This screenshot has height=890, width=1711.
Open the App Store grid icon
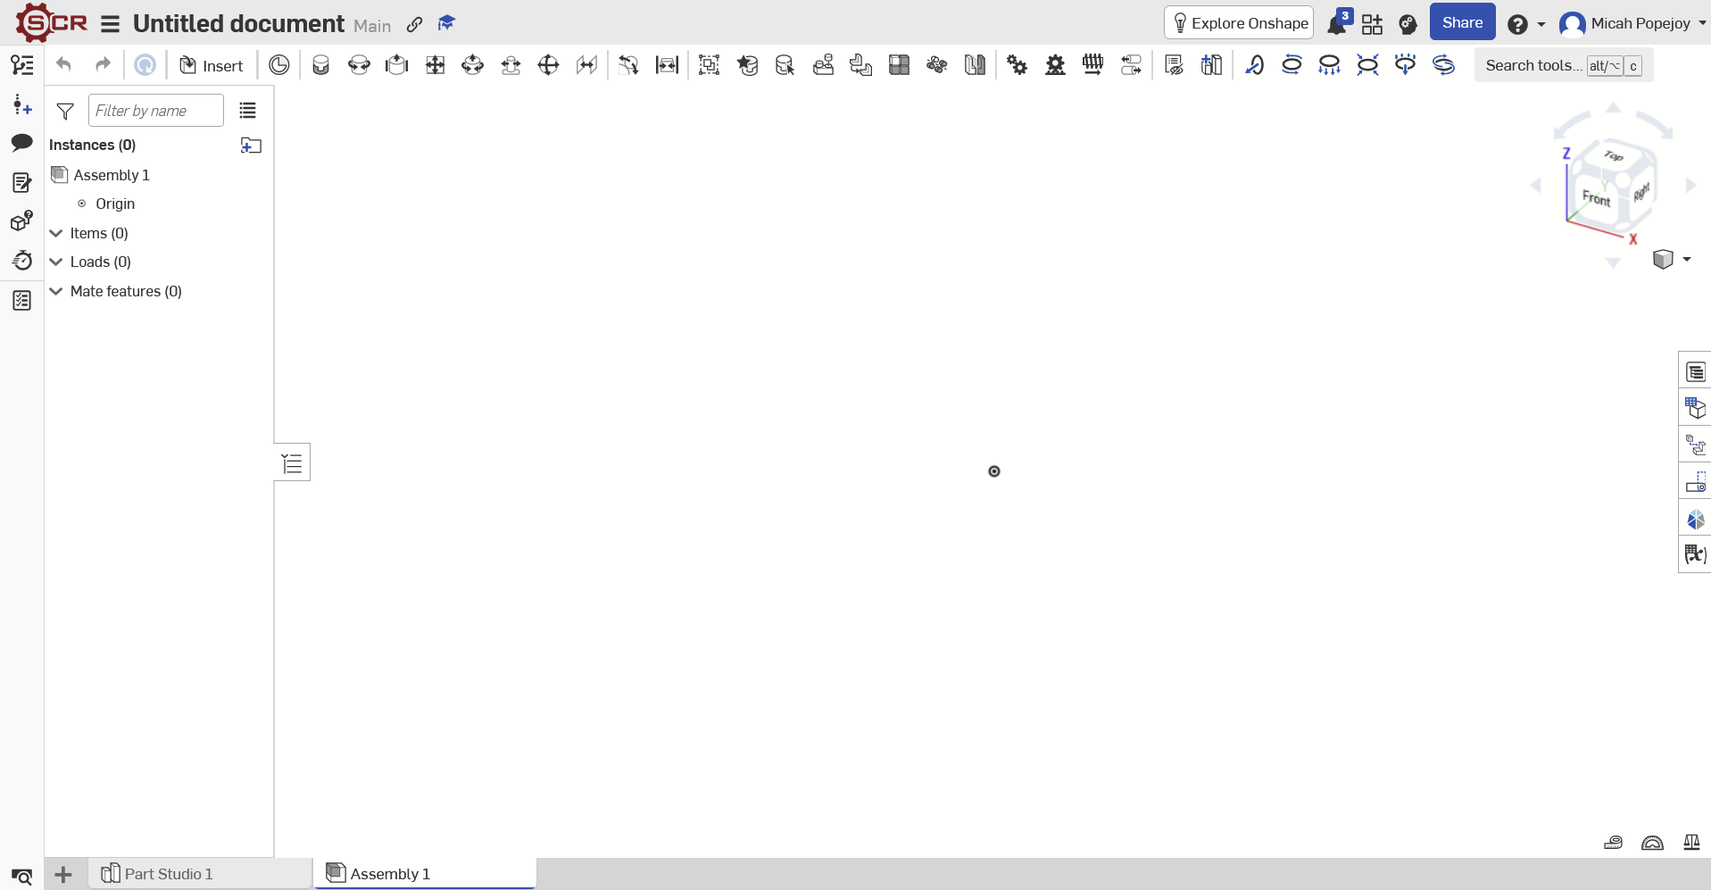(1372, 24)
